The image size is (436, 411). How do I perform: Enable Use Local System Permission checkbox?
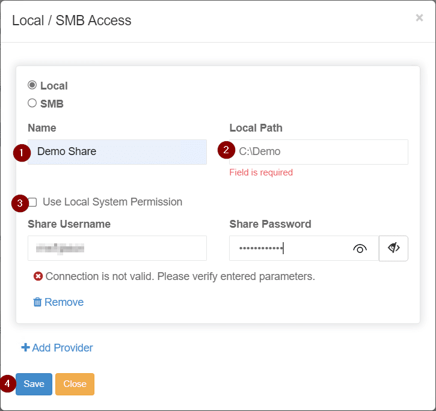[x=33, y=202]
